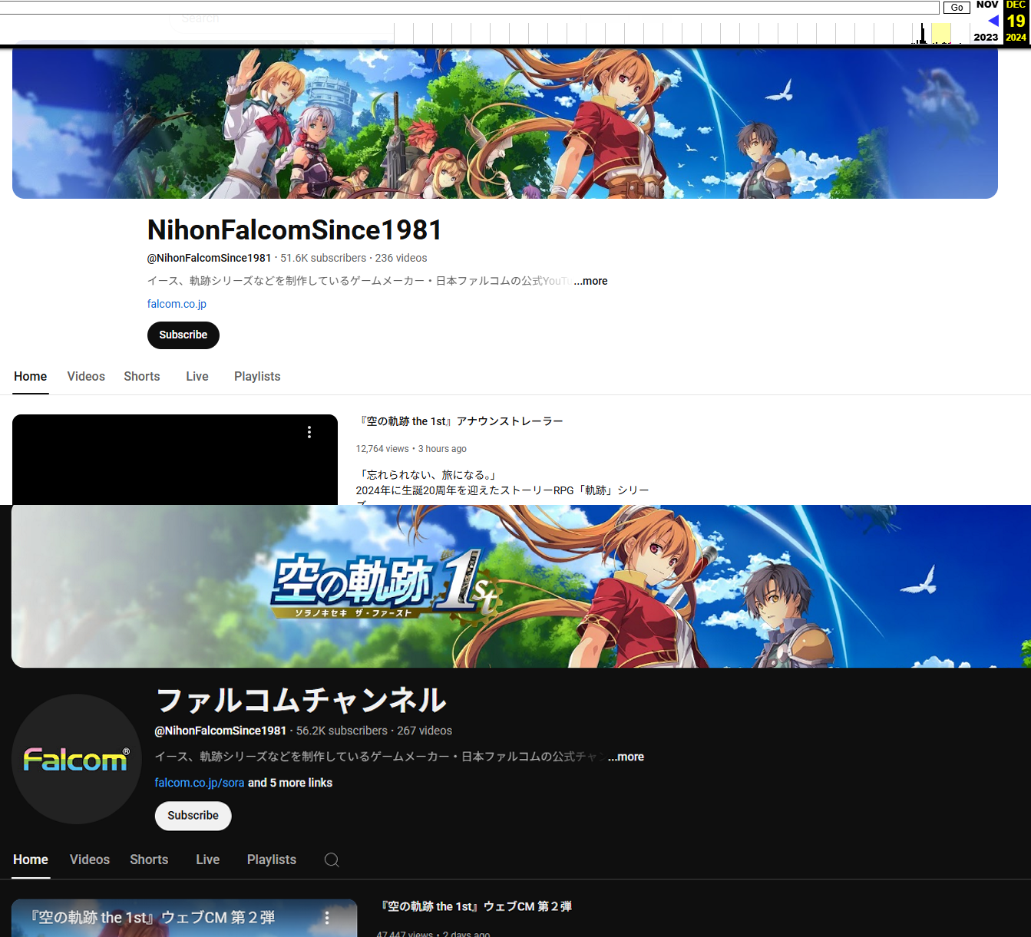
Task: Open 『空の軌跡 the 1st』アナウンストレーラー video title
Action: coord(461,421)
